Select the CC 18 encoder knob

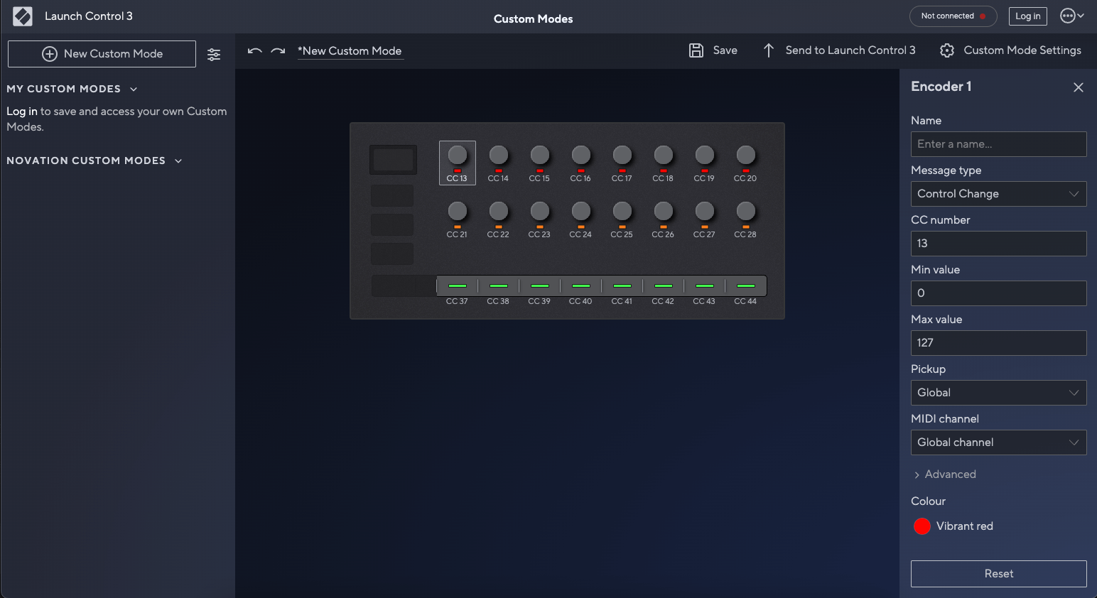pyautogui.click(x=664, y=155)
